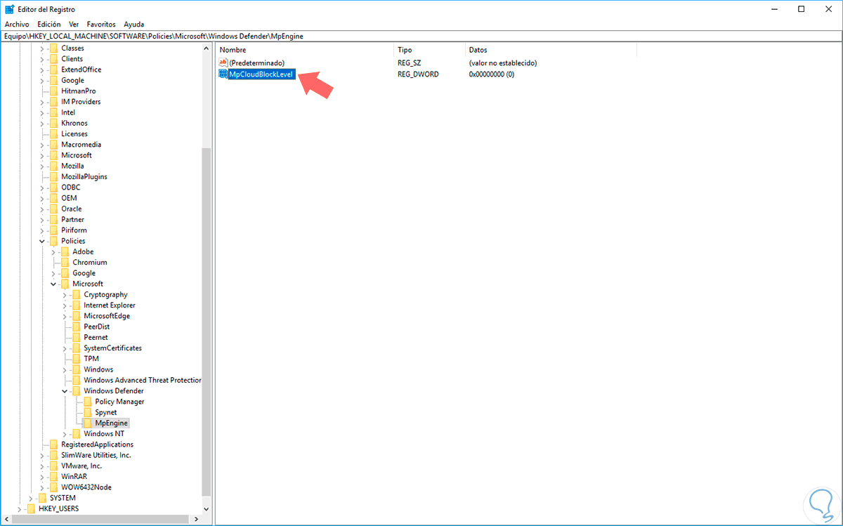
Task: Select the SlimWare Utilities, Inc. key
Action: 96,455
